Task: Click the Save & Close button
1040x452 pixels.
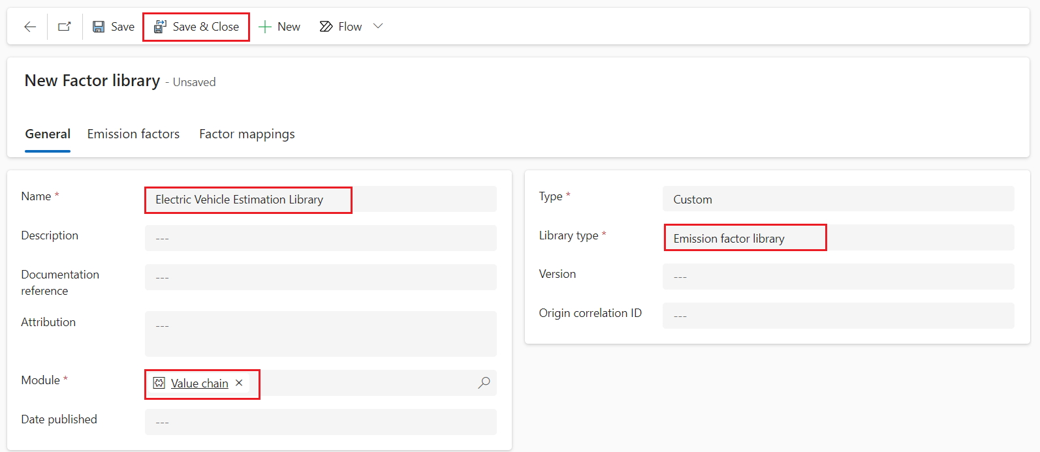Action: pos(197,27)
